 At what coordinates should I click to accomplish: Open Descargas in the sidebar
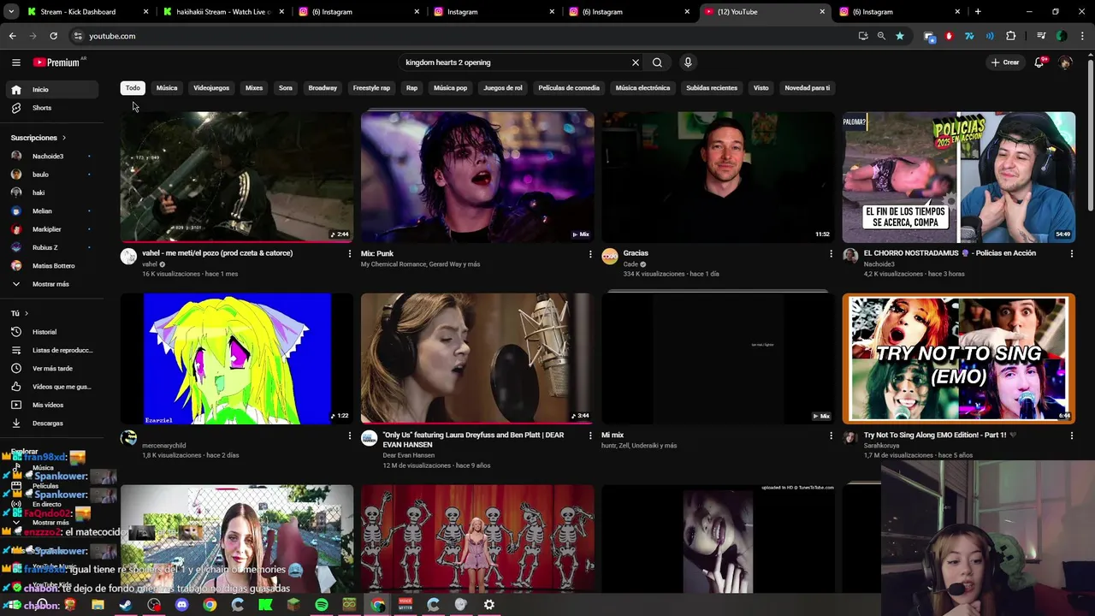51,423
